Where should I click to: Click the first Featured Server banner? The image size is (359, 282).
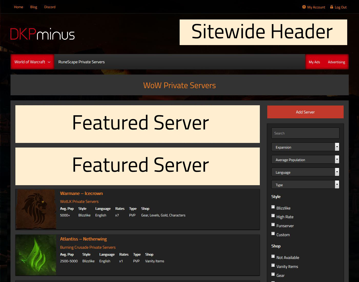(137, 124)
